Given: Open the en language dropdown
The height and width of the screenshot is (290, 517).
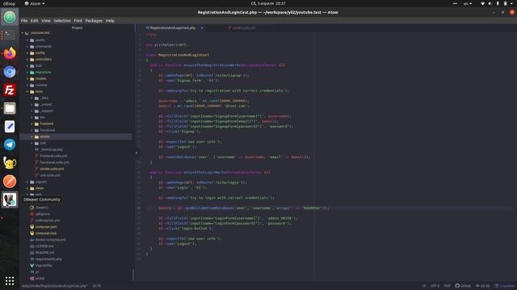Looking at the screenshot, I should click(468, 3).
